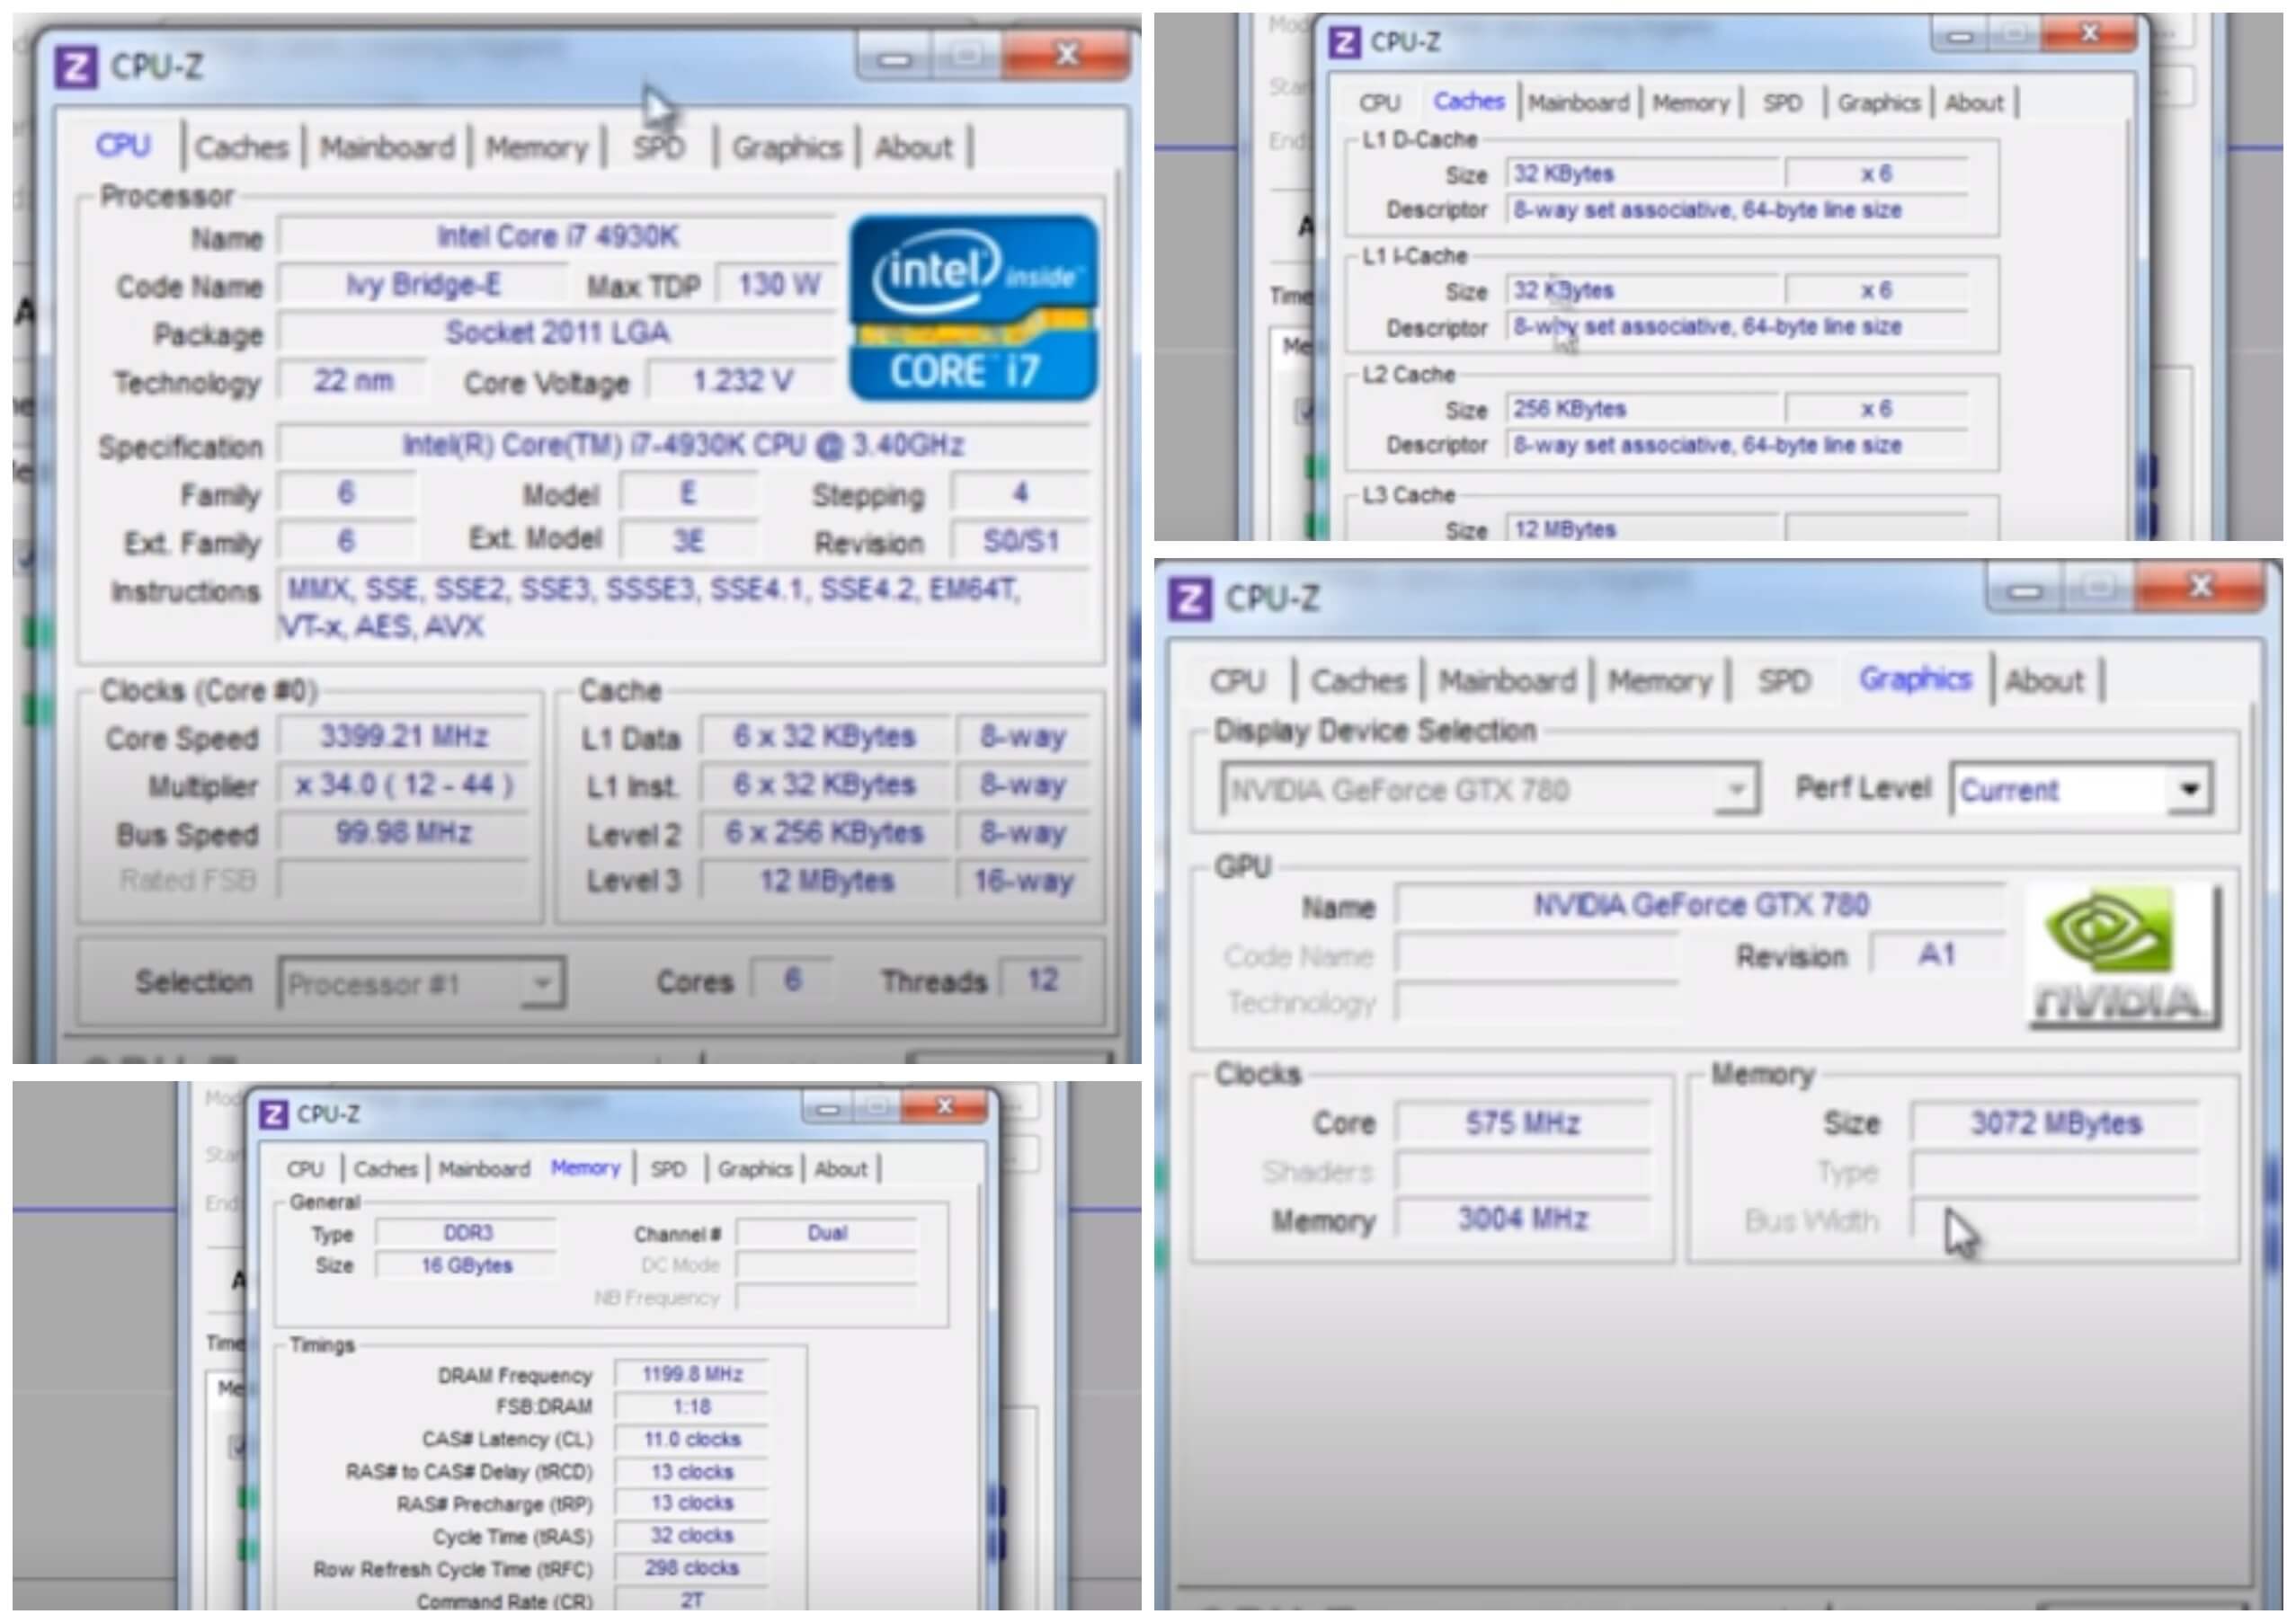
Task: Click the Code Name value 'Ivy Bridge-E'
Action: [423, 285]
